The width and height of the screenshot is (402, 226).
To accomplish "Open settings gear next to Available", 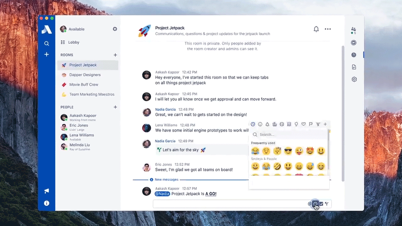I will pyautogui.click(x=115, y=29).
